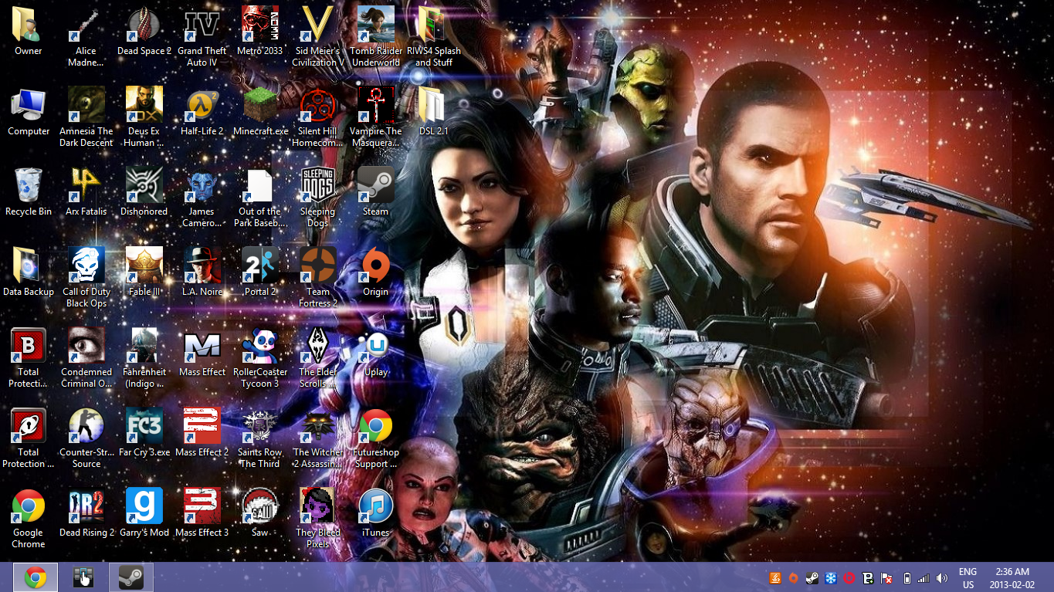Select the Fable III icon
The width and height of the screenshot is (1054, 592).
coord(144,273)
